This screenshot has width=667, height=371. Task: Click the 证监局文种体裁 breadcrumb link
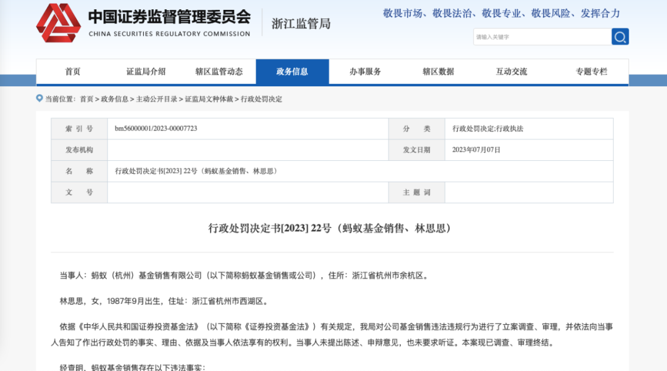(209, 99)
